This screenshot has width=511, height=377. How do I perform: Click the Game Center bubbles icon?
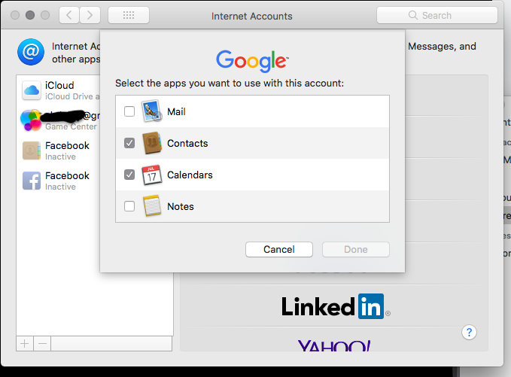click(x=31, y=120)
